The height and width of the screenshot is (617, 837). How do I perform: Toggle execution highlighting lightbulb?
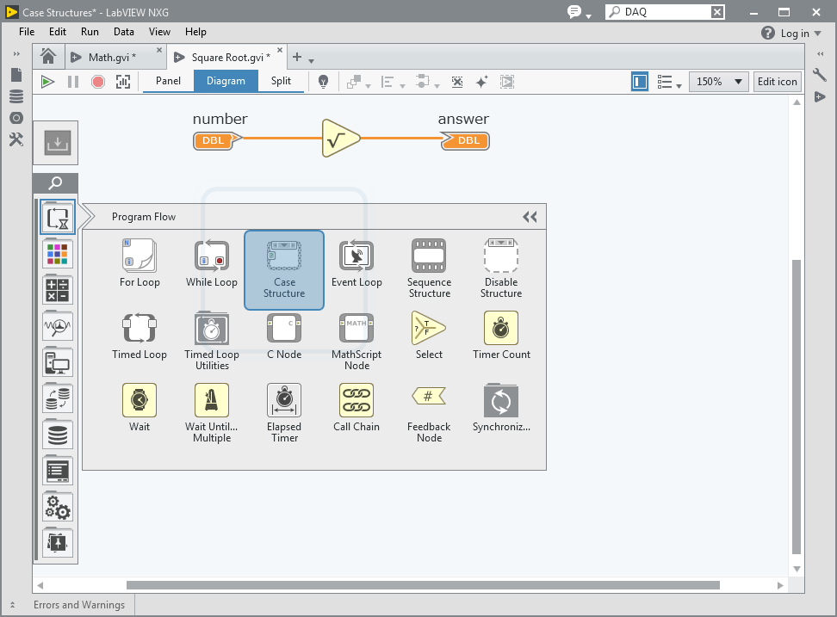coord(323,82)
